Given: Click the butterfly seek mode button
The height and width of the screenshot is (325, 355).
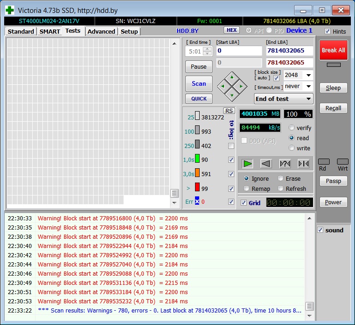Looking at the screenshot, I should [x=304, y=164].
